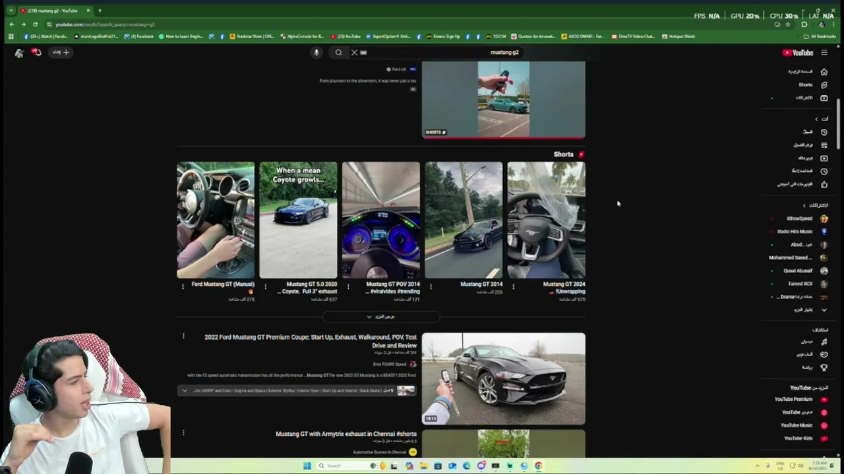Click the Create plus button
The image size is (844, 474).
61,52
